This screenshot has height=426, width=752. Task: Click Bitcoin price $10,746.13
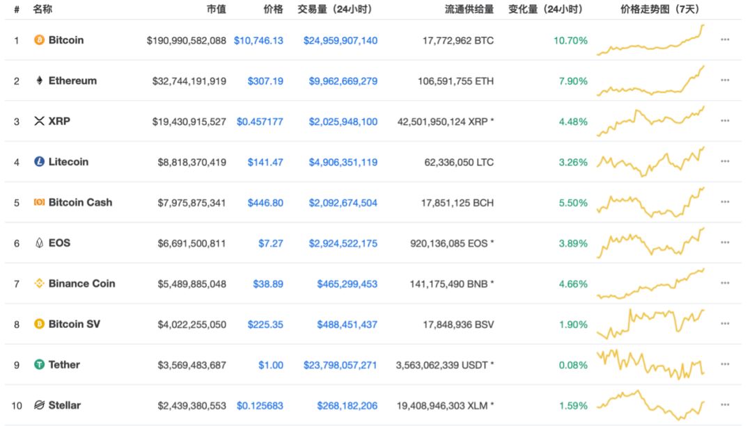coord(258,41)
